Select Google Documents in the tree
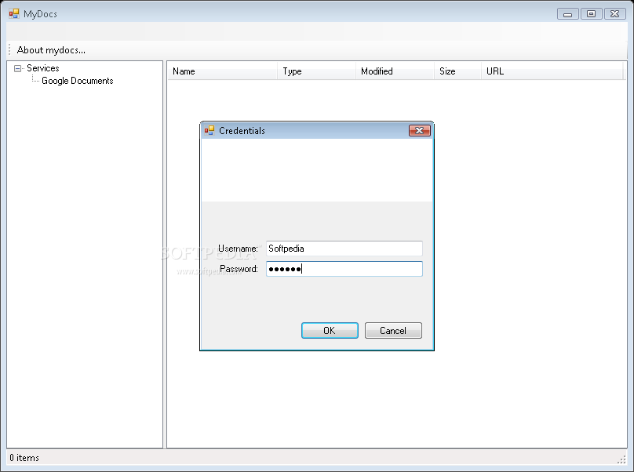This screenshot has width=634, height=472. coord(77,81)
